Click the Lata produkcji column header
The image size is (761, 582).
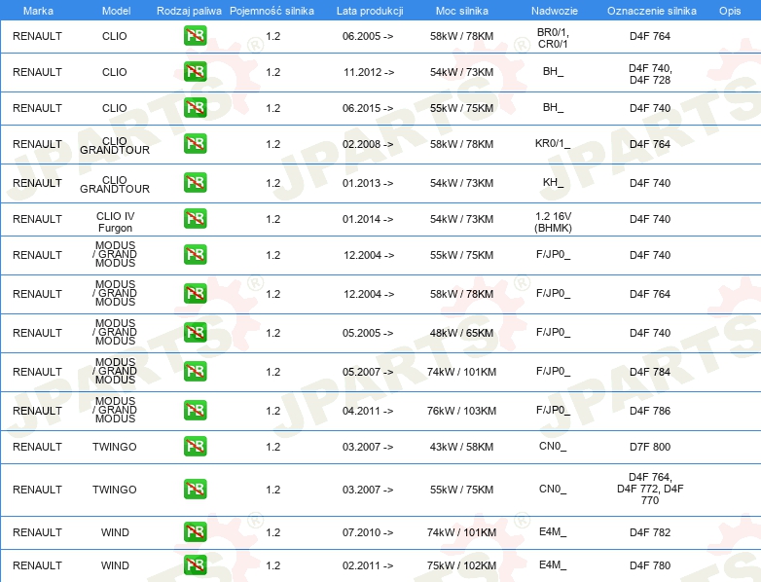pos(370,11)
